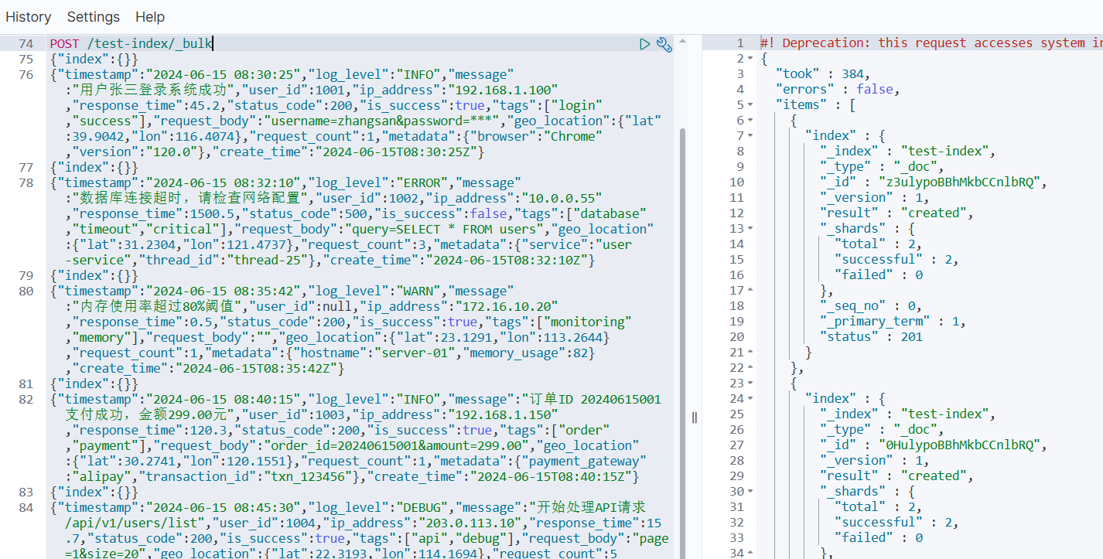Image resolution: width=1103 pixels, height=559 pixels.
Task: Click request line number 82 in gutter
Action: point(26,399)
